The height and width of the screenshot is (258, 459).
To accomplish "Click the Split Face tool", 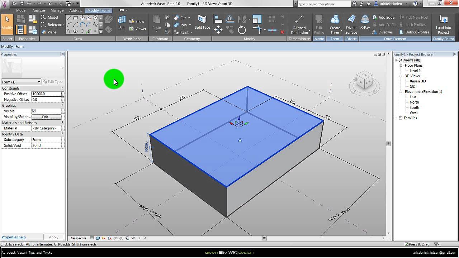I will 202,23.
